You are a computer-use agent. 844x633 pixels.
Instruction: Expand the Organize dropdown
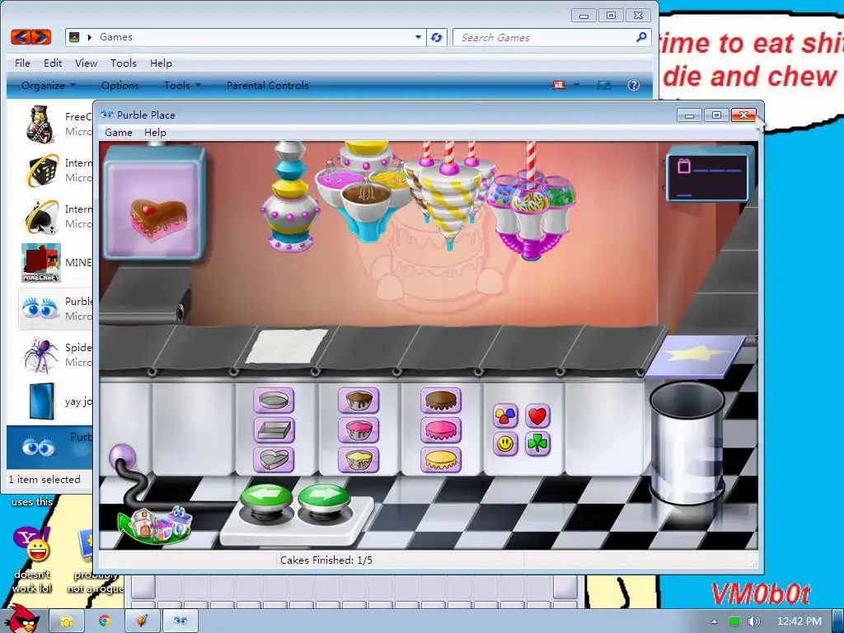point(48,85)
